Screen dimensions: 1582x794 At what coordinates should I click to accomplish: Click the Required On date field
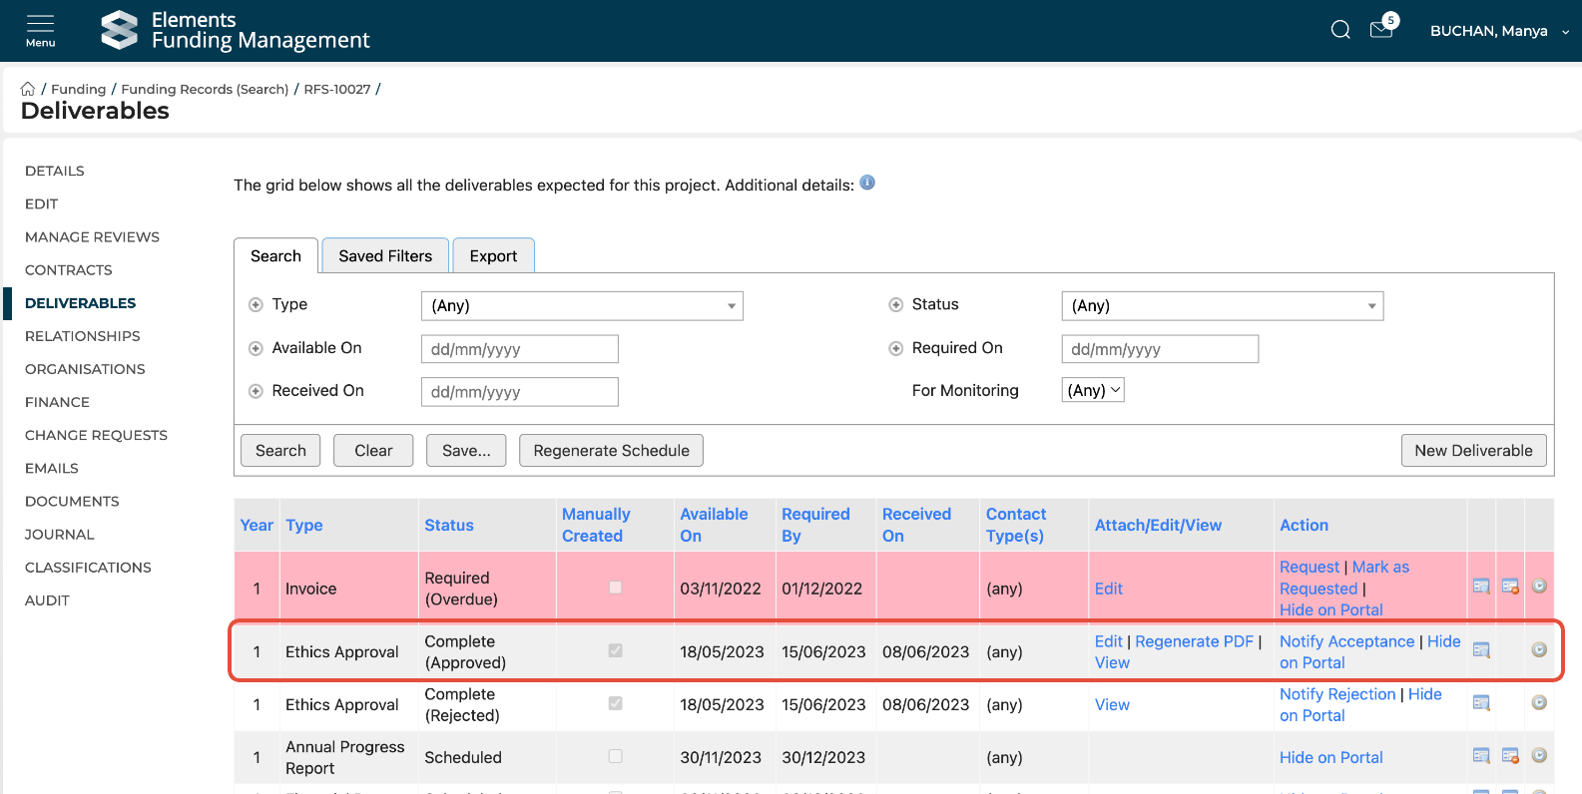tap(1159, 349)
